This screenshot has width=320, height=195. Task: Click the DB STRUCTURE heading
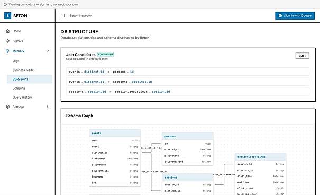pyautogui.click(x=79, y=32)
